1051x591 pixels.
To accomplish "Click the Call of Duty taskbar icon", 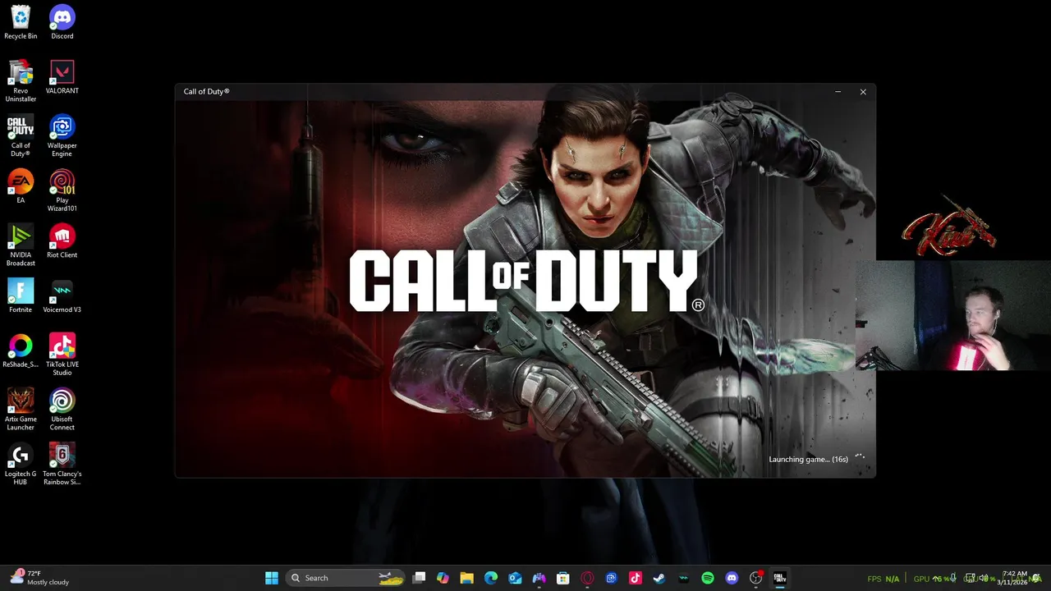I will coord(780,578).
